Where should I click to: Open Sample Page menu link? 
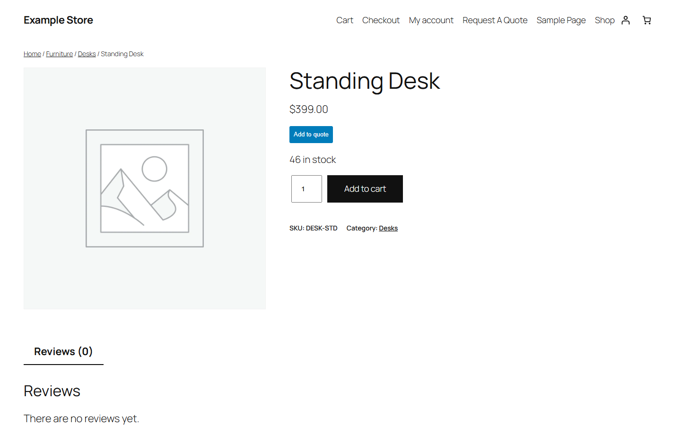pos(561,20)
